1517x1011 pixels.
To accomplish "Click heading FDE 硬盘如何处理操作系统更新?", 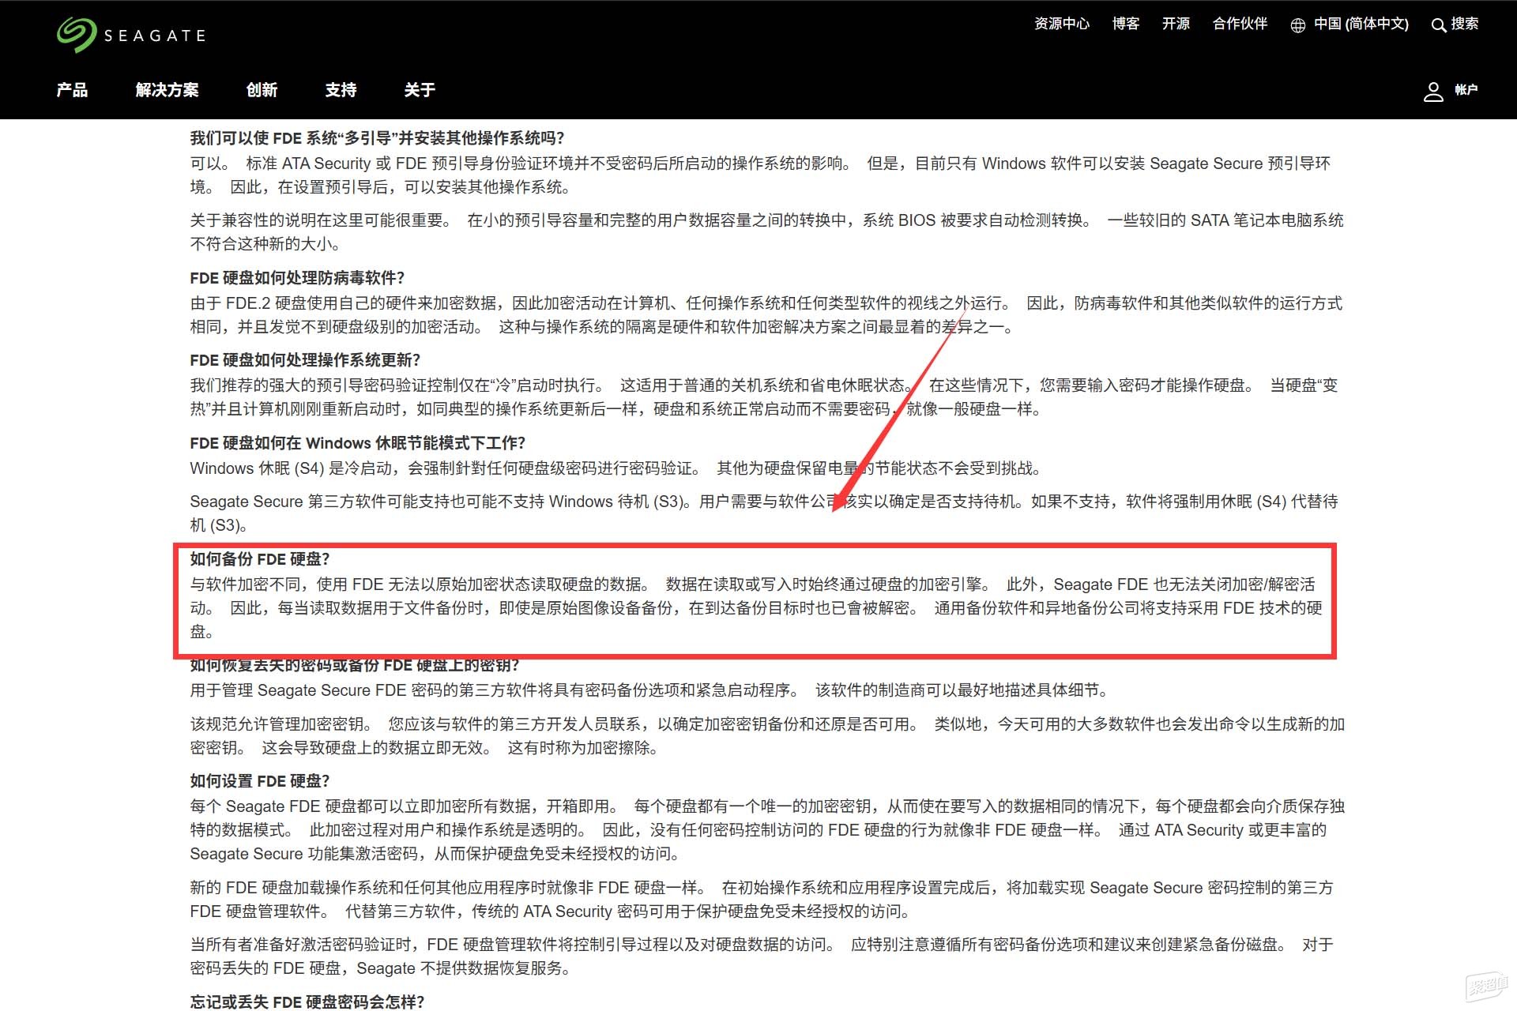I will (x=306, y=360).
